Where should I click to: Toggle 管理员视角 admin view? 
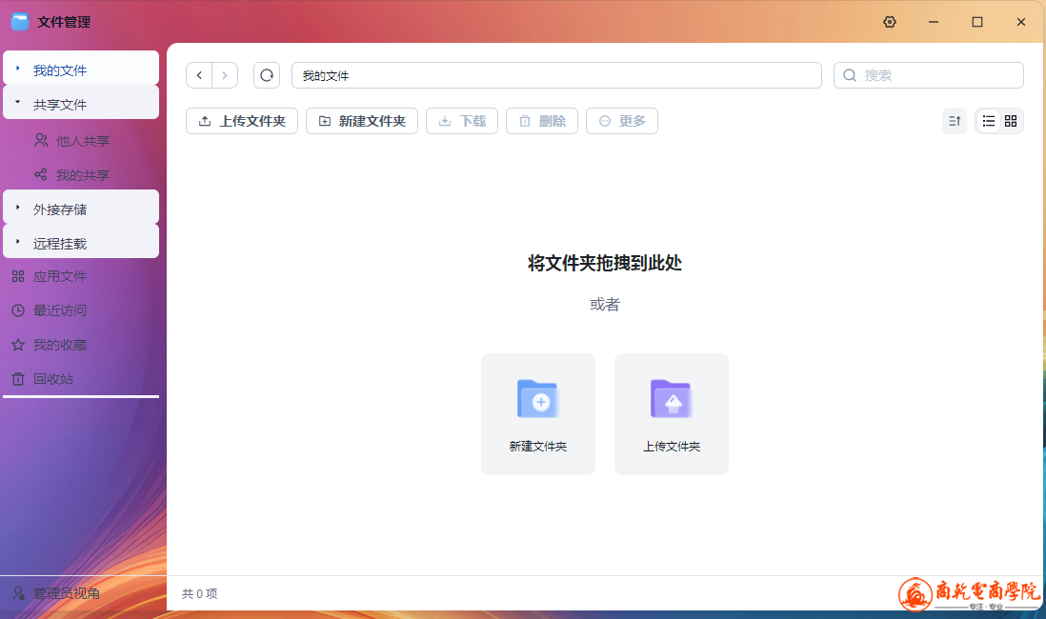[57, 593]
